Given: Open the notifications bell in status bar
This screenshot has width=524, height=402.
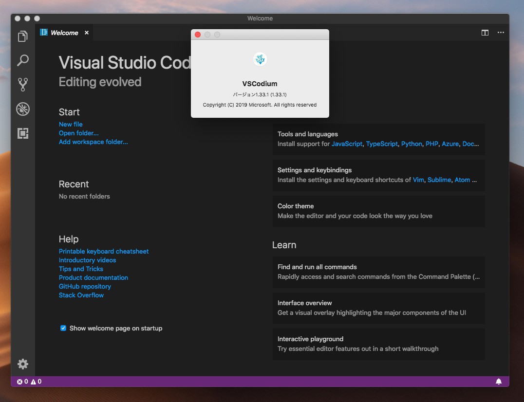Looking at the screenshot, I should (499, 382).
